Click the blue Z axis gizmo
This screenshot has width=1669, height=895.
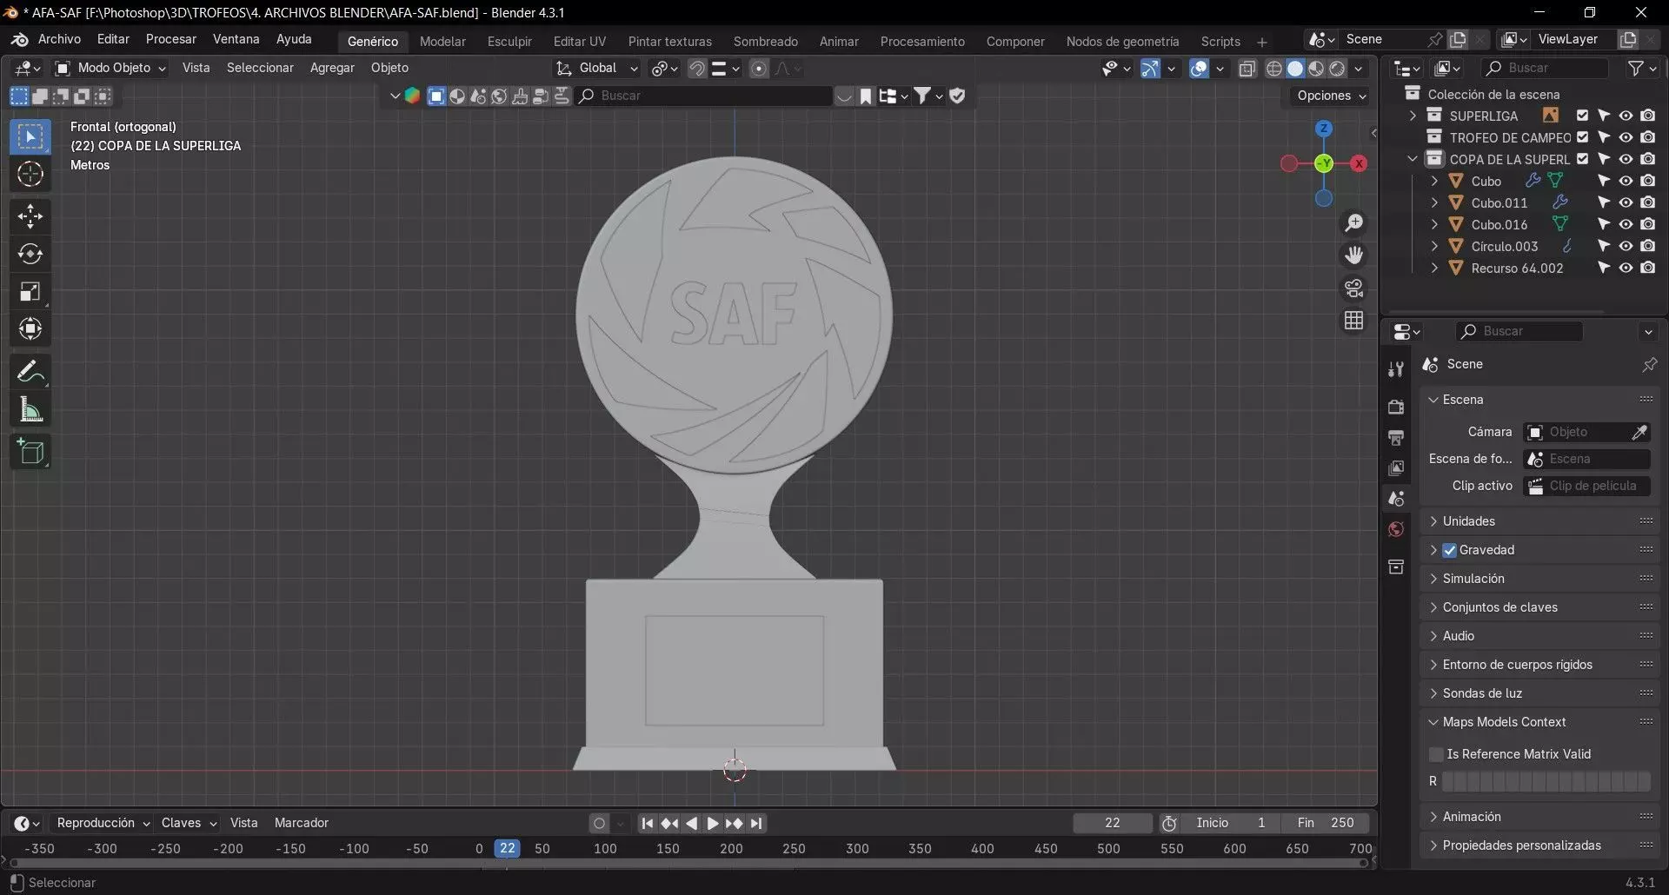(x=1324, y=129)
